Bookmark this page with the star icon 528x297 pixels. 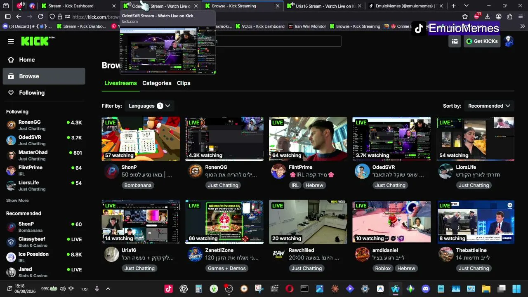click(465, 16)
